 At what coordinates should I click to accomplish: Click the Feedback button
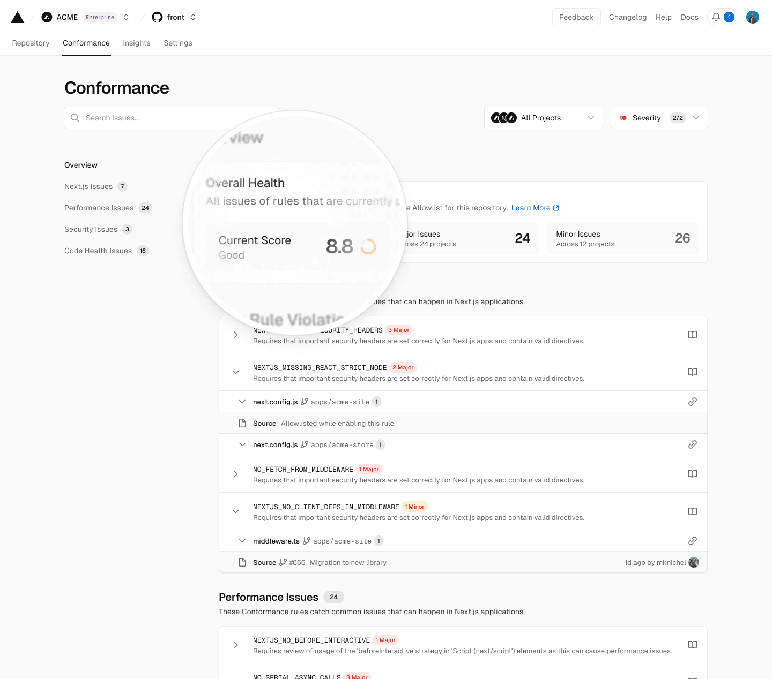coord(576,17)
